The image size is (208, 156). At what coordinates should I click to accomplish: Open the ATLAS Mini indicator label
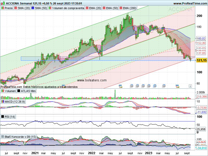28,91
